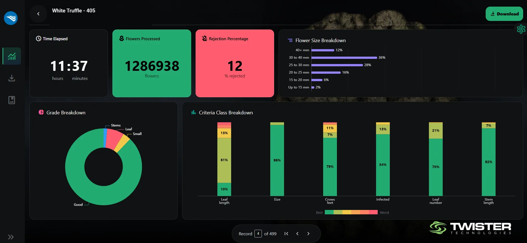Click the Small segment of donut chart

122,143
